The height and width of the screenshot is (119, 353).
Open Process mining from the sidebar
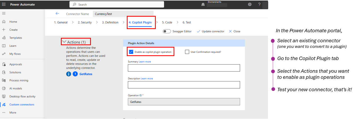19,80
